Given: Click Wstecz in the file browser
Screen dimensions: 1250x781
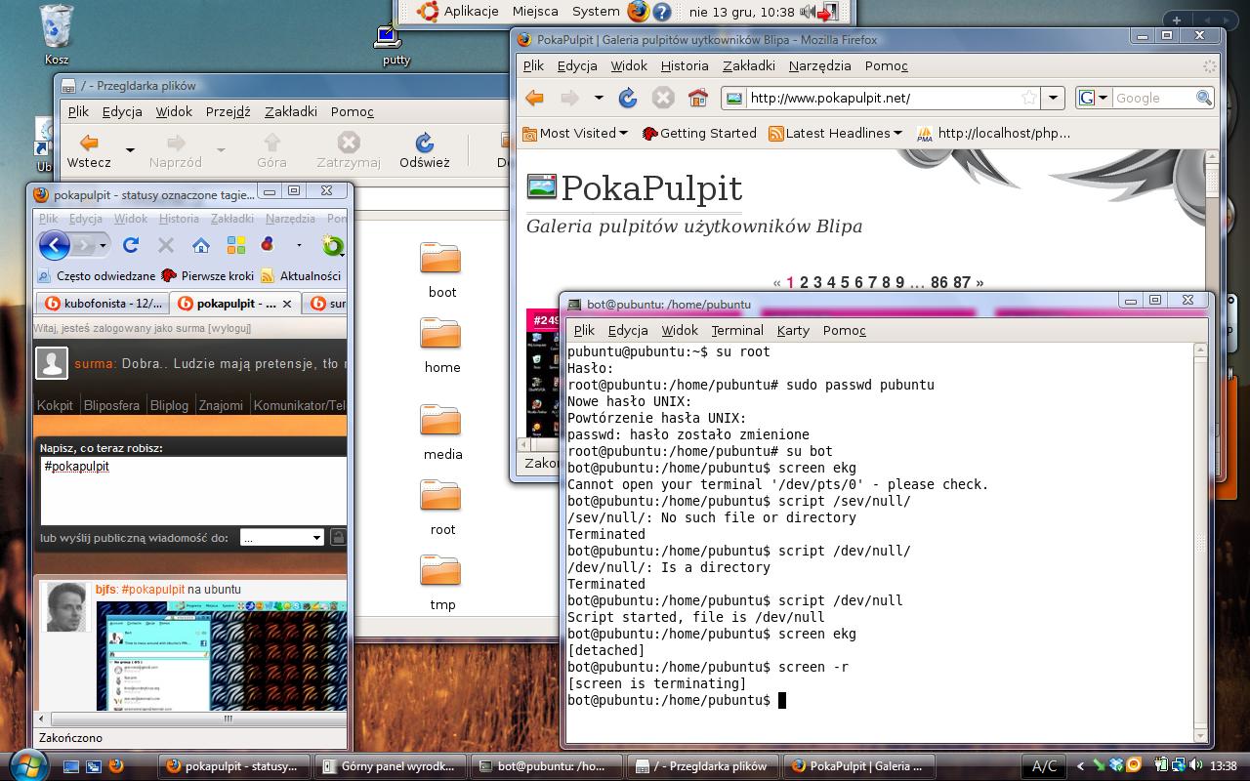Looking at the screenshot, I should click(x=89, y=151).
